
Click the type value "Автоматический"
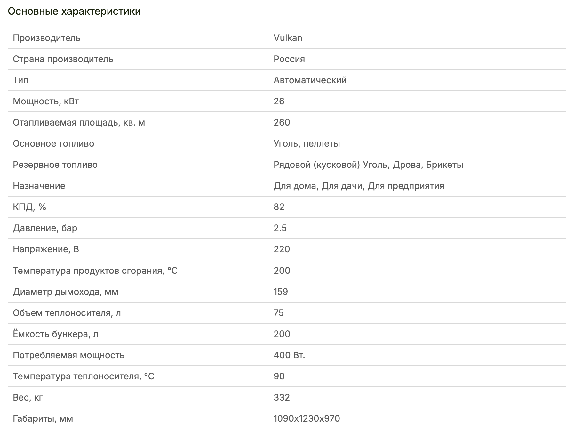point(310,80)
